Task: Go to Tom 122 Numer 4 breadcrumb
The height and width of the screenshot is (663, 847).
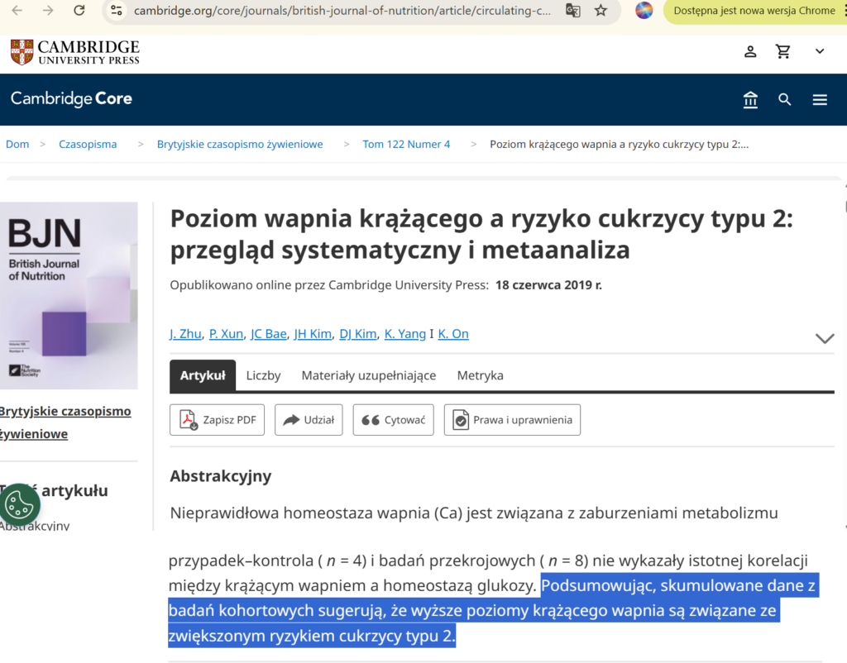Action: pyautogui.click(x=406, y=144)
